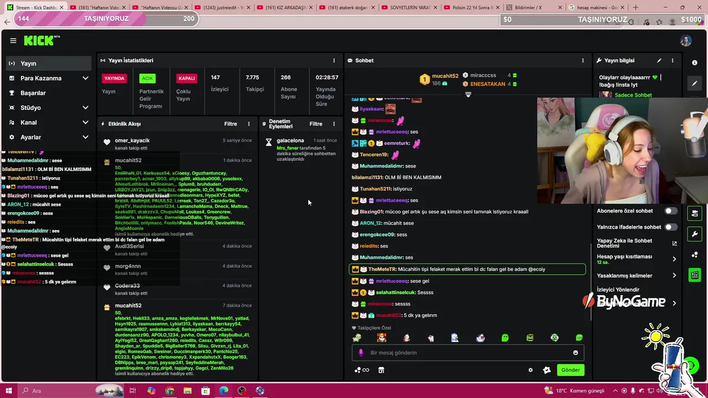The image size is (708, 398).
Task: Click the three-dots cluster icon in right sidebar
Action: [x=695, y=254]
